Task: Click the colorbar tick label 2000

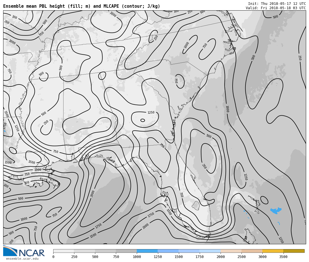Action: click(221, 257)
